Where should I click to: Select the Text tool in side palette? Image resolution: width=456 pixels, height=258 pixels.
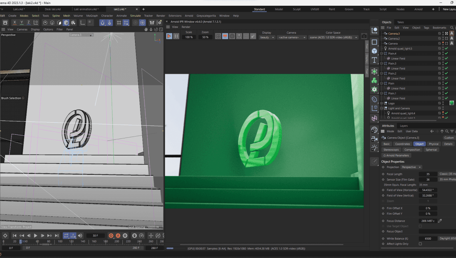(x=374, y=60)
